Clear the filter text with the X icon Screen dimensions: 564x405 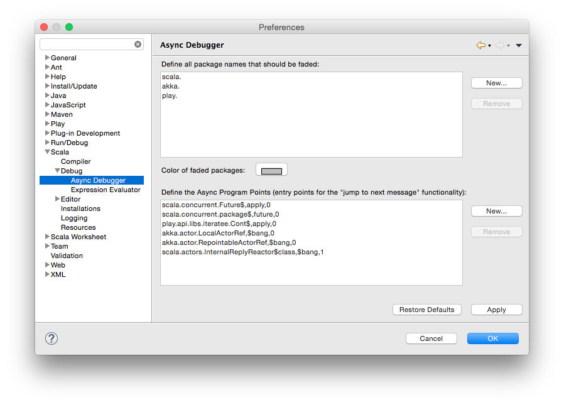click(x=138, y=45)
